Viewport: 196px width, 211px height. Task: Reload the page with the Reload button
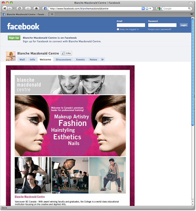click(19, 9)
